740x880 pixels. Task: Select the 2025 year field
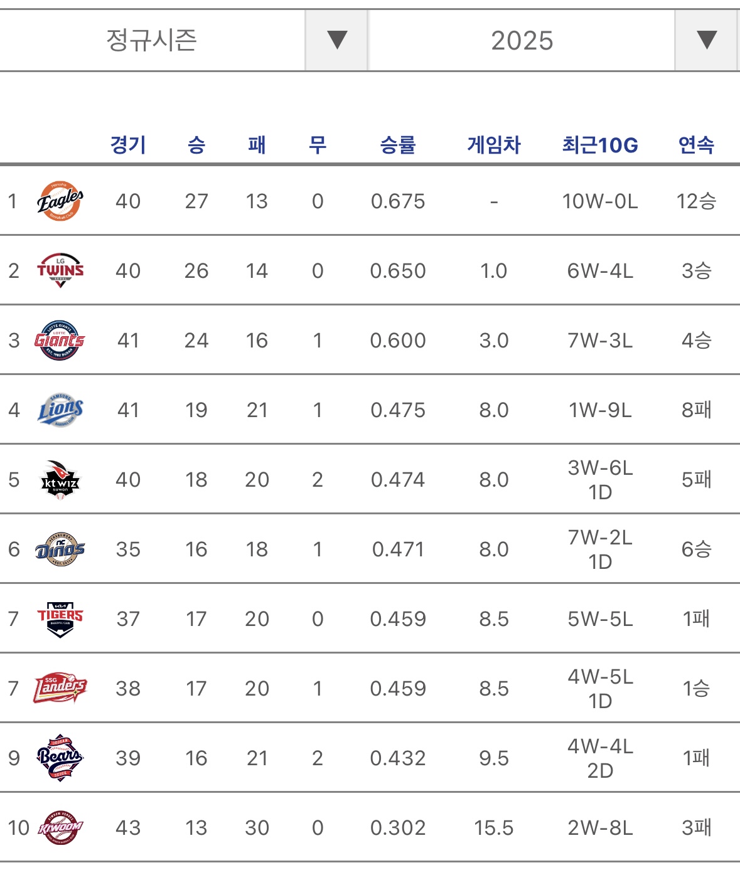(x=522, y=40)
